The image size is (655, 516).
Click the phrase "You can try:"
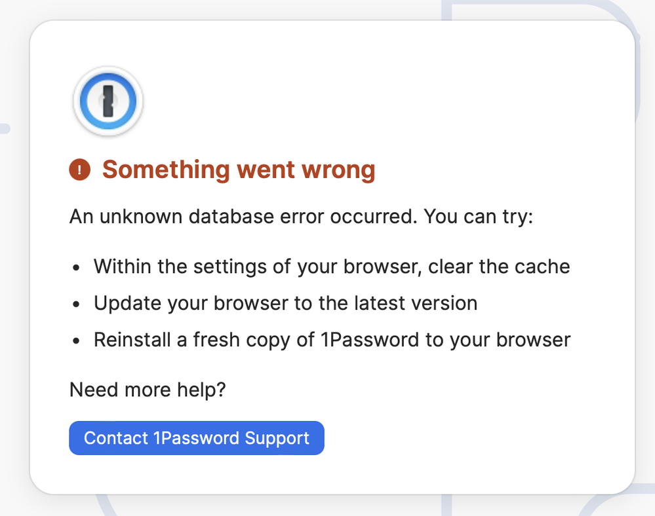tap(478, 217)
